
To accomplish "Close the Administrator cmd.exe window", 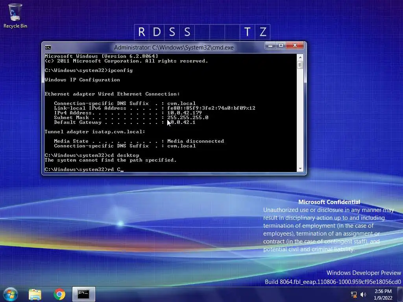I will [x=295, y=46].
